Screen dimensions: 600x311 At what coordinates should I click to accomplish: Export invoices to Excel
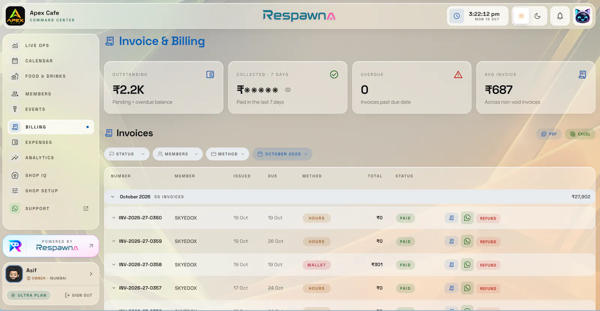point(580,134)
